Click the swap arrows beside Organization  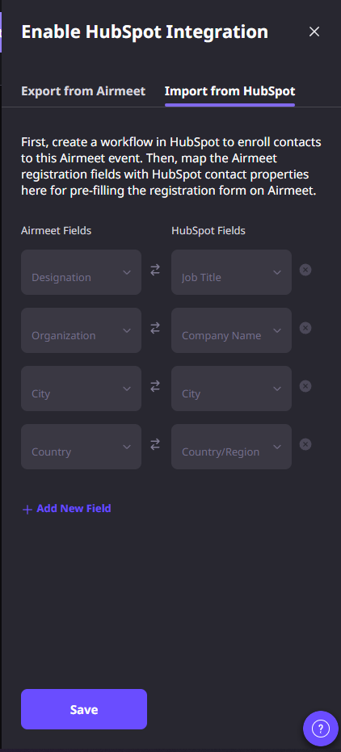click(x=155, y=329)
